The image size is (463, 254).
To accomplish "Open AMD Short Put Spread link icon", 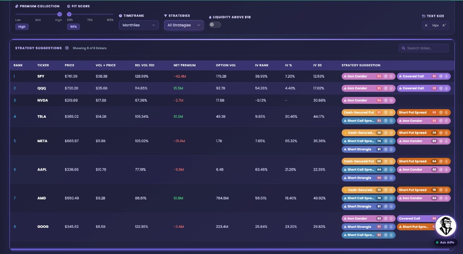I will [441, 190].
